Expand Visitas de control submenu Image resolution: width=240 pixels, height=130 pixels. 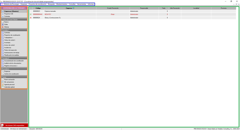[10, 40]
